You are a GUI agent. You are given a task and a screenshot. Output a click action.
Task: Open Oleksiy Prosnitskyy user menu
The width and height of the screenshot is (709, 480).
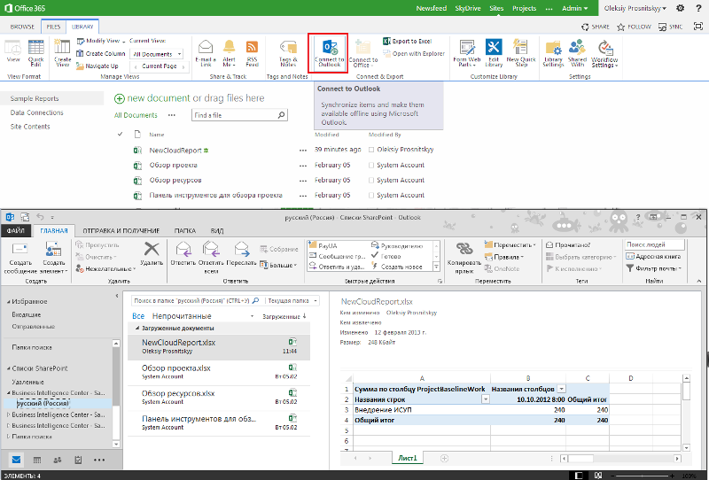click(635, 8)
